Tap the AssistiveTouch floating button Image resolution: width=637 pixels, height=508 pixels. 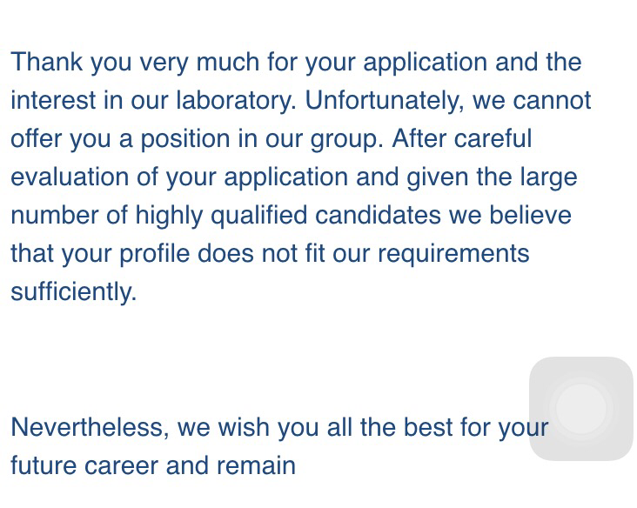tap(580, 408)
